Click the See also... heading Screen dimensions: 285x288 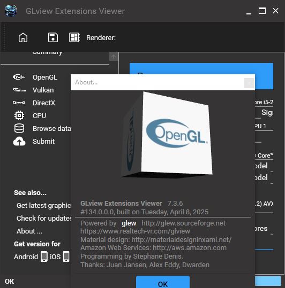pos(30,193)
